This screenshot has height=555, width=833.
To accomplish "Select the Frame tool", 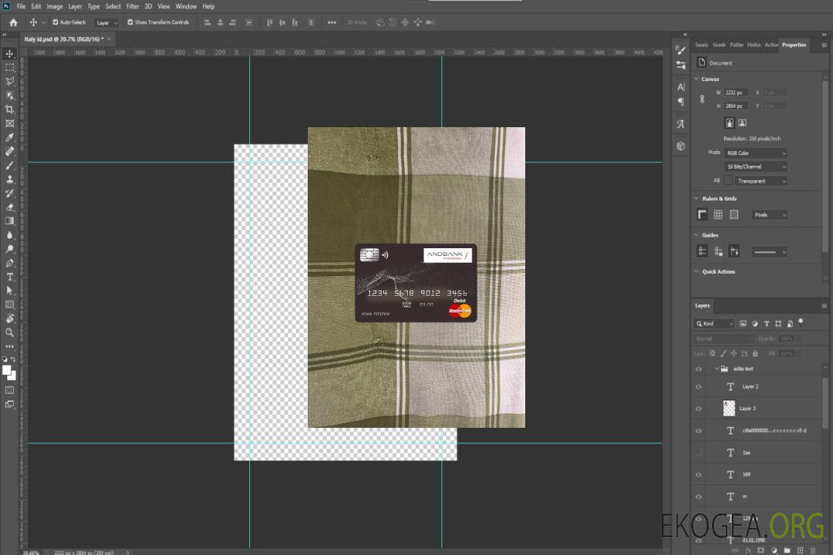I will (x=9, y=123).
